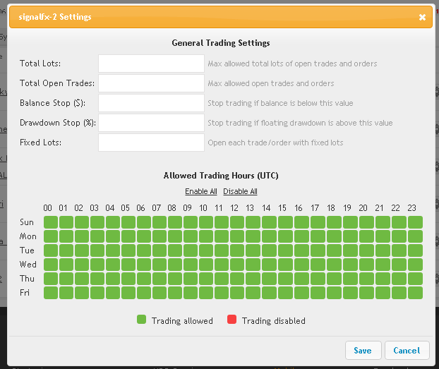439x369 pixels.
Task: Click the Balance Stop ($) input box
Action: (x=151, y=103)
